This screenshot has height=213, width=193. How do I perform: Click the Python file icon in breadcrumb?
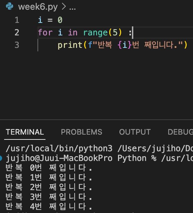coord(9,6)
